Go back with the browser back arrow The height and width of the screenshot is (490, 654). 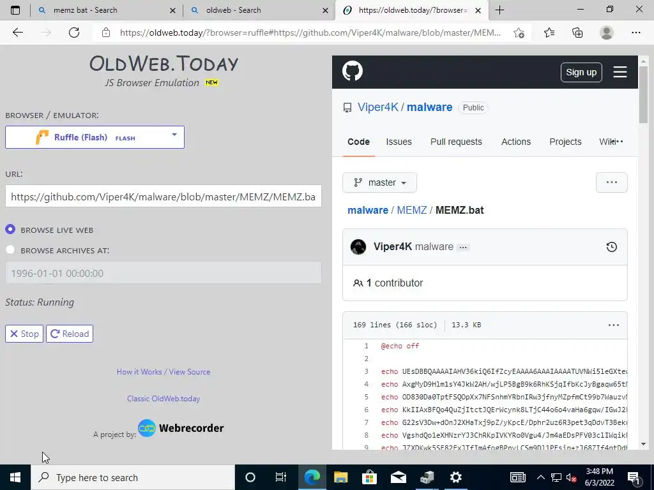pos(17,33)
